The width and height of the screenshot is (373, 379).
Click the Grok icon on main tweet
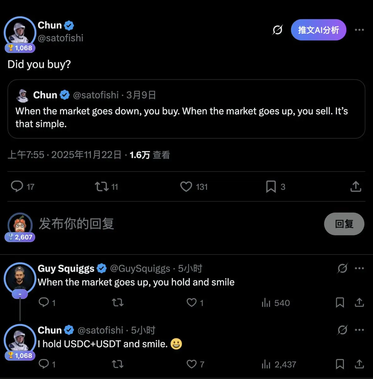(x=277, y=30)
